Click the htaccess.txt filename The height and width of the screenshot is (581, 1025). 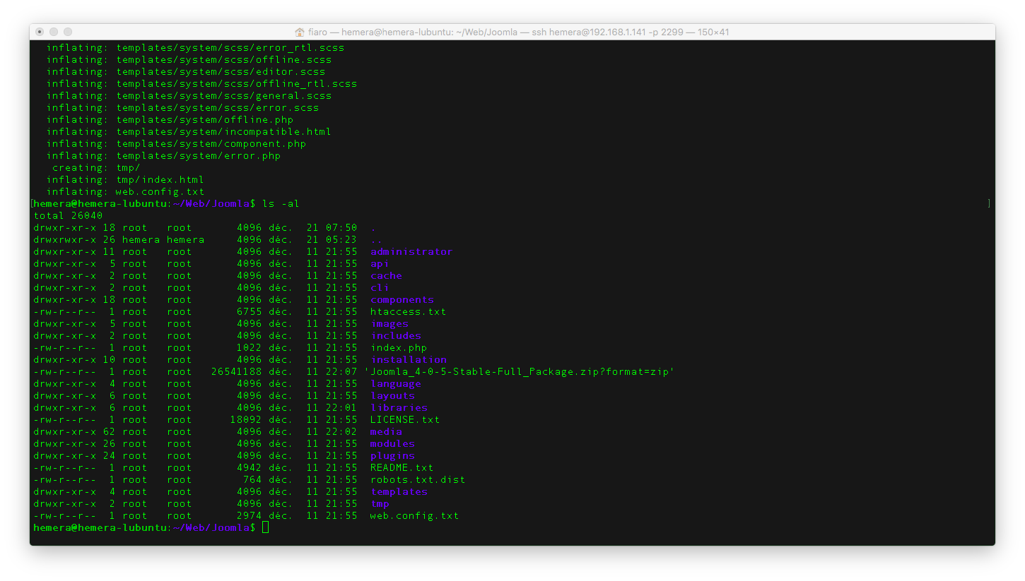408,312
